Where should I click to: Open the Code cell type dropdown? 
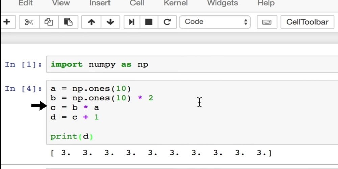pos(215,22)
